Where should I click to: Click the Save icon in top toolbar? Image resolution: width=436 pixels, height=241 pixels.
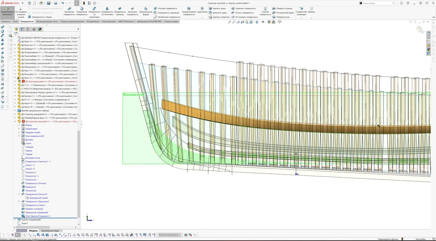(49, 3)
